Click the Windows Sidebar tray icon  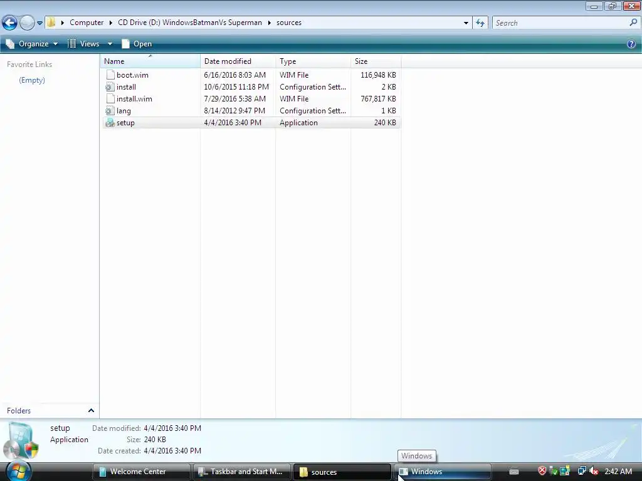[x=565, y=471]
